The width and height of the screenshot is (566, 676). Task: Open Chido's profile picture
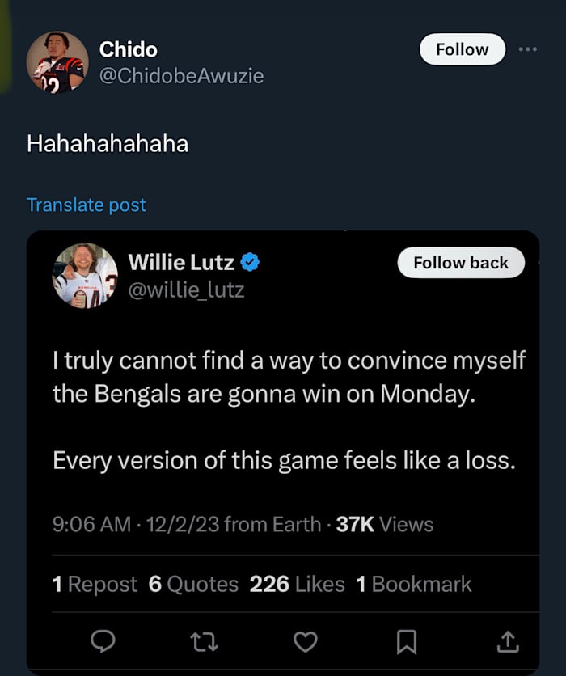click(57, 62)
